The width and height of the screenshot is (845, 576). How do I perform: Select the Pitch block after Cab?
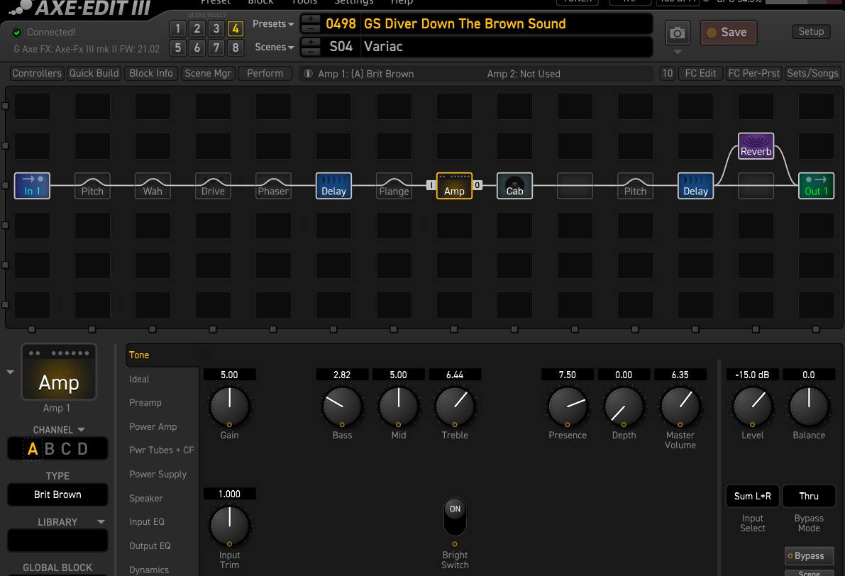636,185
